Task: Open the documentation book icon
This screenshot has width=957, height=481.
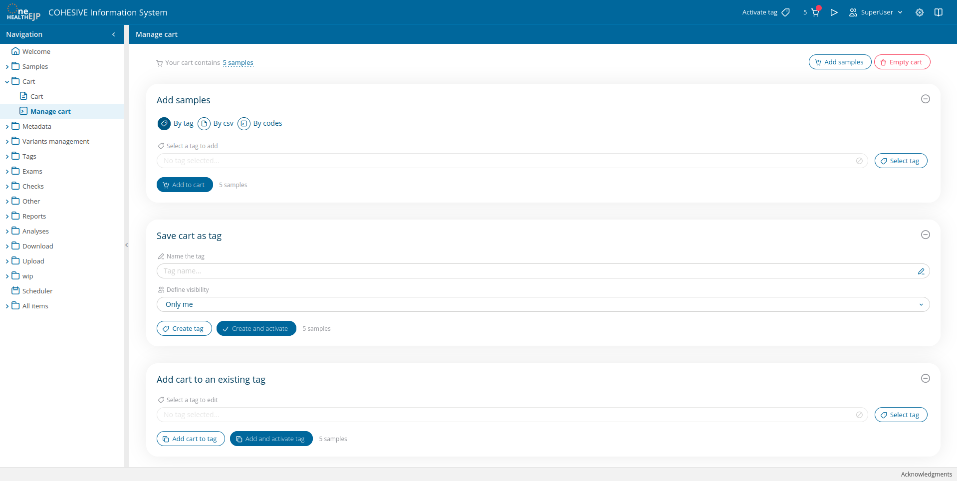Action: pos(938,12)
